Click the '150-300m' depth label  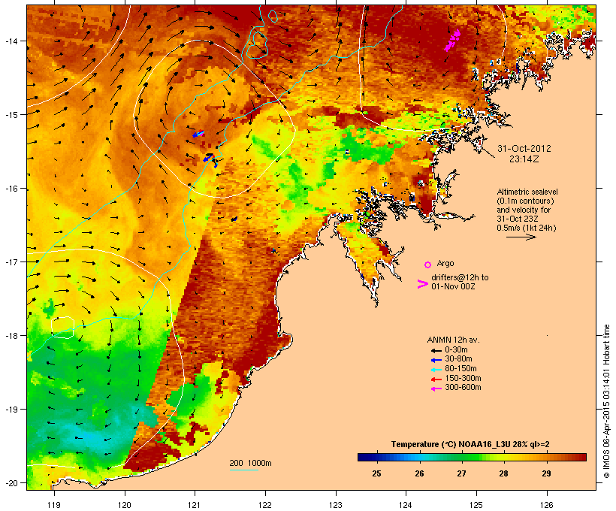464,378
